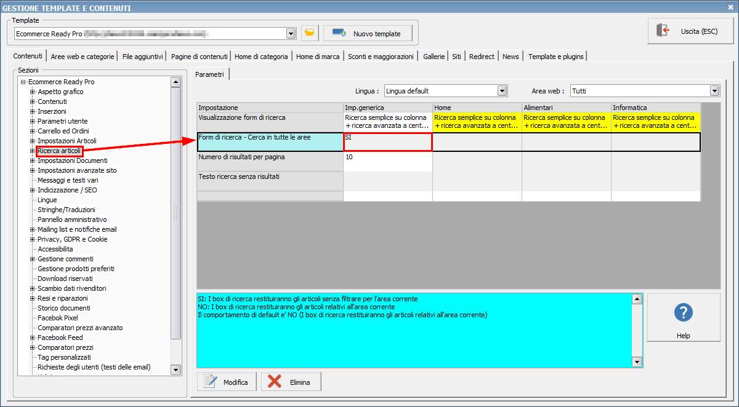This screenshot has height=407, width=739.
Task: Click the value 10 for results per page
Action: (388, 162)
